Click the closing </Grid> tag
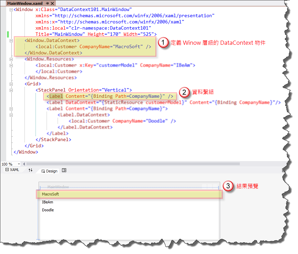Screen dimensions: 298x254 coord(34,146)
